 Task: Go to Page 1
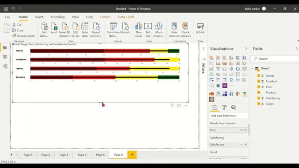click(28, 154)
